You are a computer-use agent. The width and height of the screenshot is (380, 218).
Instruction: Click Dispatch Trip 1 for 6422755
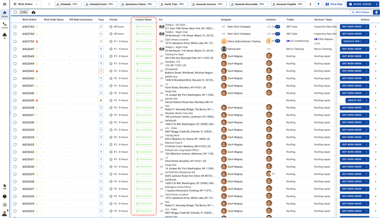352,41
